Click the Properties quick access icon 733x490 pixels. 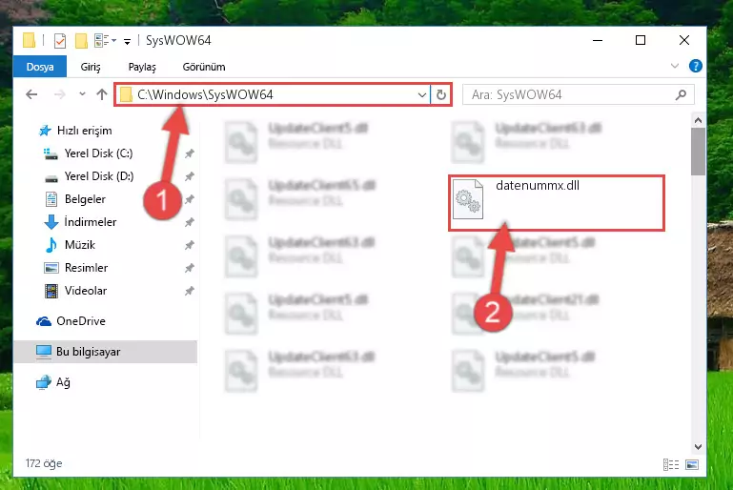point(60,41)
